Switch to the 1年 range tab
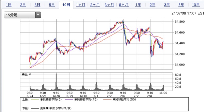This screenshot has height=112, width=204. click(x=138, y=5)
